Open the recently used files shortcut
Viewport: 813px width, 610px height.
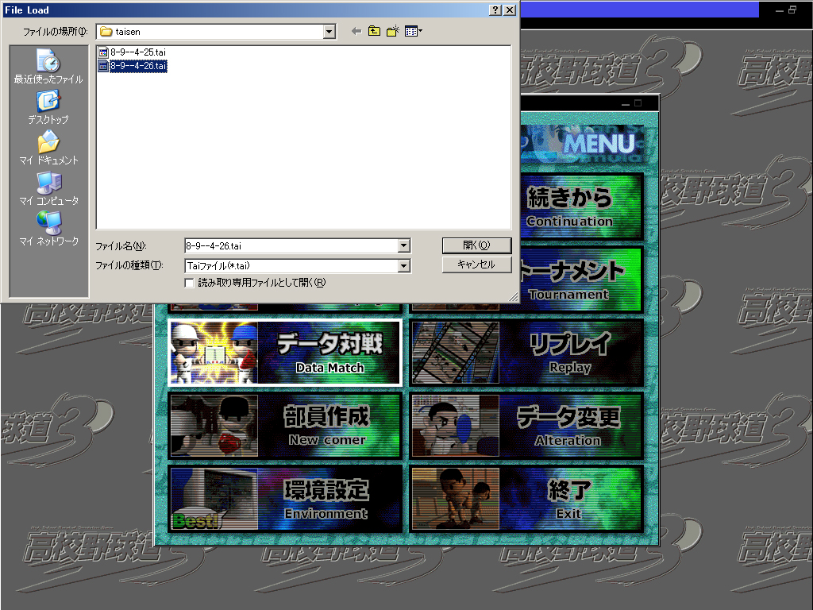pos(48,66)
